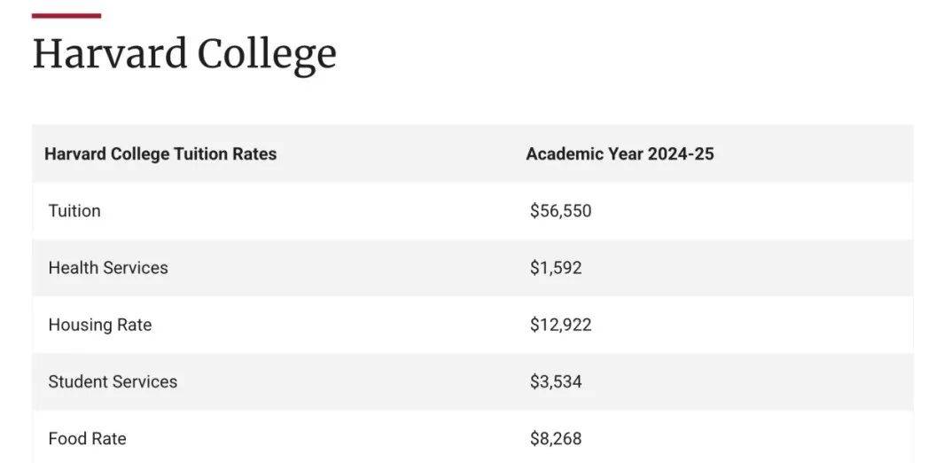Click the "2024-25" year in the column header
The height and width of the screenshot is (463, 936).
tap(681, 154)
